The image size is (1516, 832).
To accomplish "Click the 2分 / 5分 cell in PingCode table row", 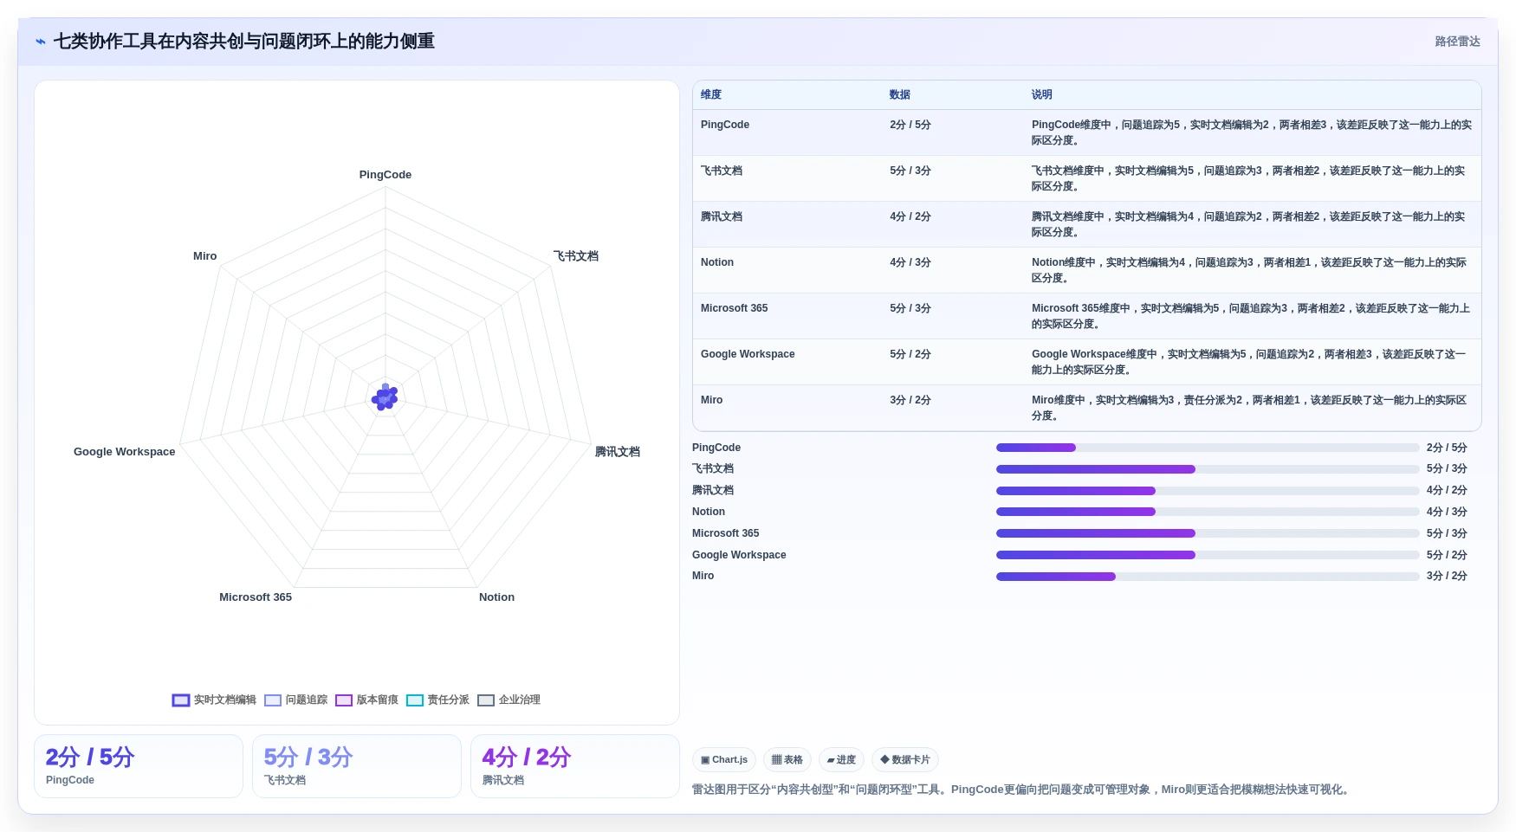I will coord(910,125).
